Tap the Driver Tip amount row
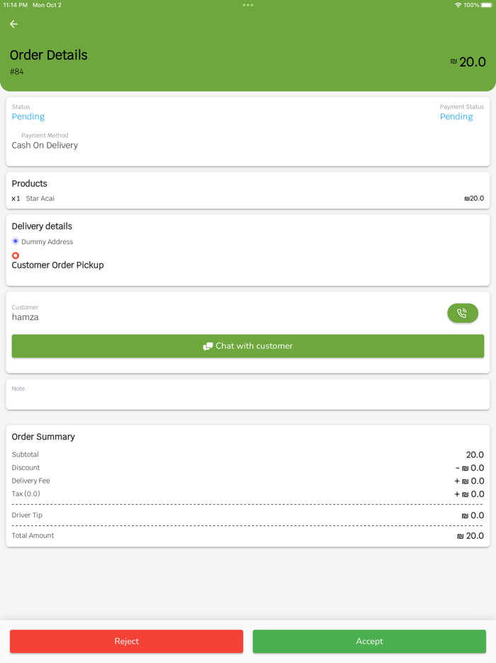 click(x=248, y=515)
